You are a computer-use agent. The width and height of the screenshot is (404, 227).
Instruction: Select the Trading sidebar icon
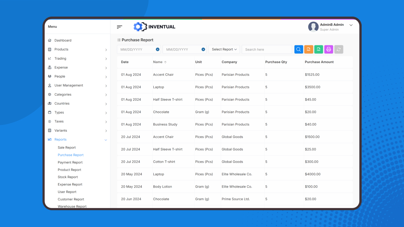click(x=49, y=58)
